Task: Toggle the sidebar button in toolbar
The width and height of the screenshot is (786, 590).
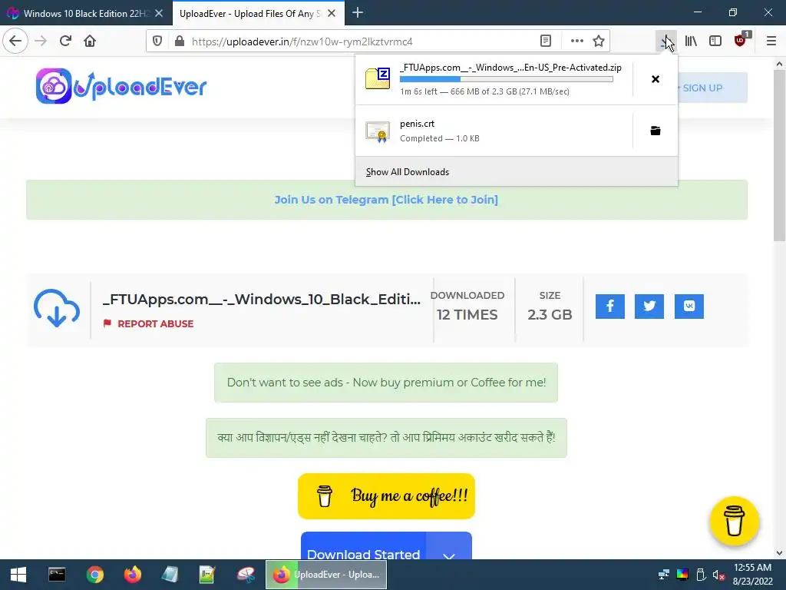Action: tap(715, 41)
